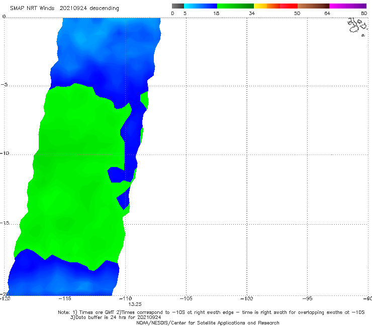The height and width of the screenshot is (326, 372).
Task: Click the yellow-orange segment of the color bar
Action: (x=267, y=6)
